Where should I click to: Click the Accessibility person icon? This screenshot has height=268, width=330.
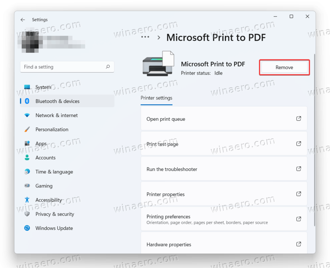(x=27, y=200)
